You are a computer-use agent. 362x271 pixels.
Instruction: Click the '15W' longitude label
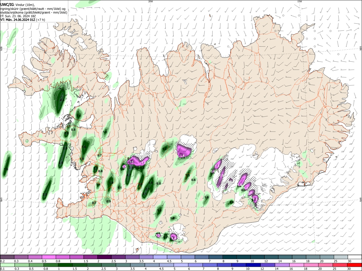pyautogui.click(x=299, y=1)
